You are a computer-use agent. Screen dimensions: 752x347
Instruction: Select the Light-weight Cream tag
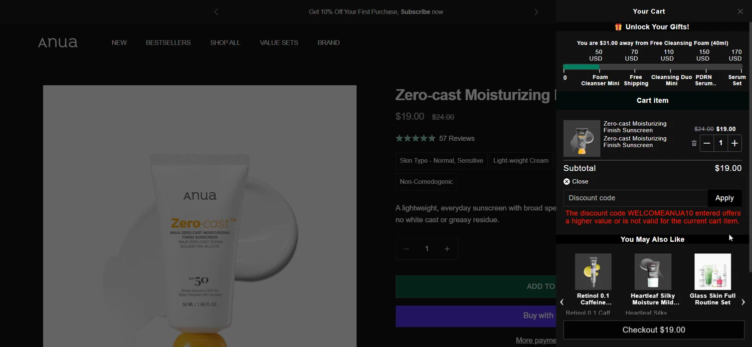pos(521,161)
